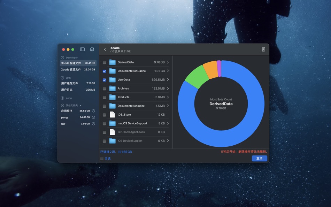Expand Archives with its right chevron
Screen dimensions: 331x207
click(168, 88)
